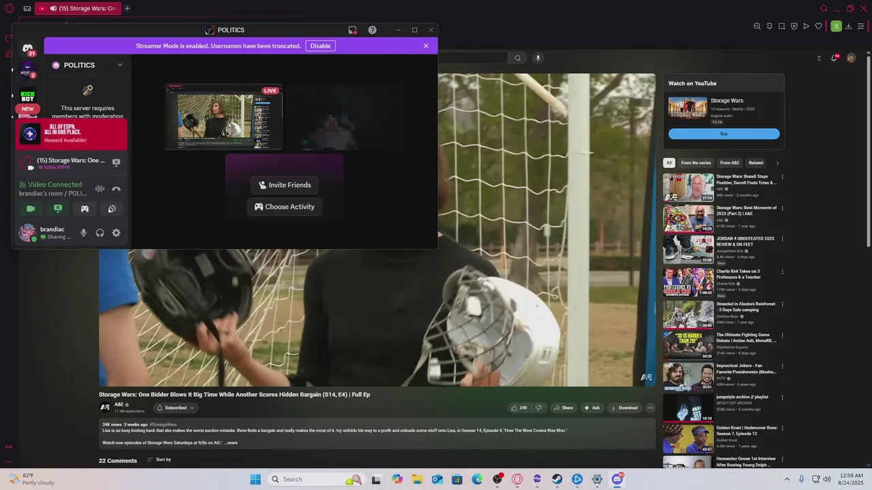
Task: Open Subscribed notification dropdown
Action: click(x=176, y=408)
